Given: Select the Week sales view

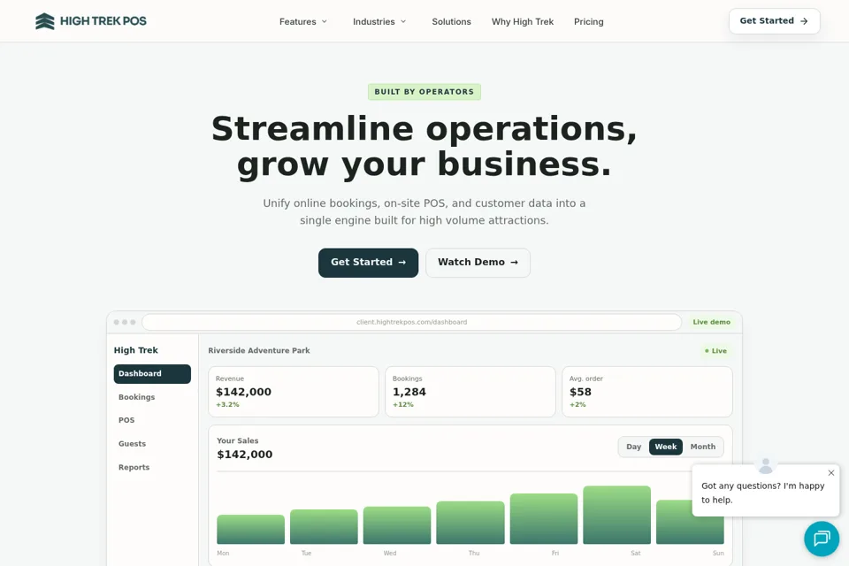Looking at the screenshot, I should pyautogui.click(x=665, y=447).
